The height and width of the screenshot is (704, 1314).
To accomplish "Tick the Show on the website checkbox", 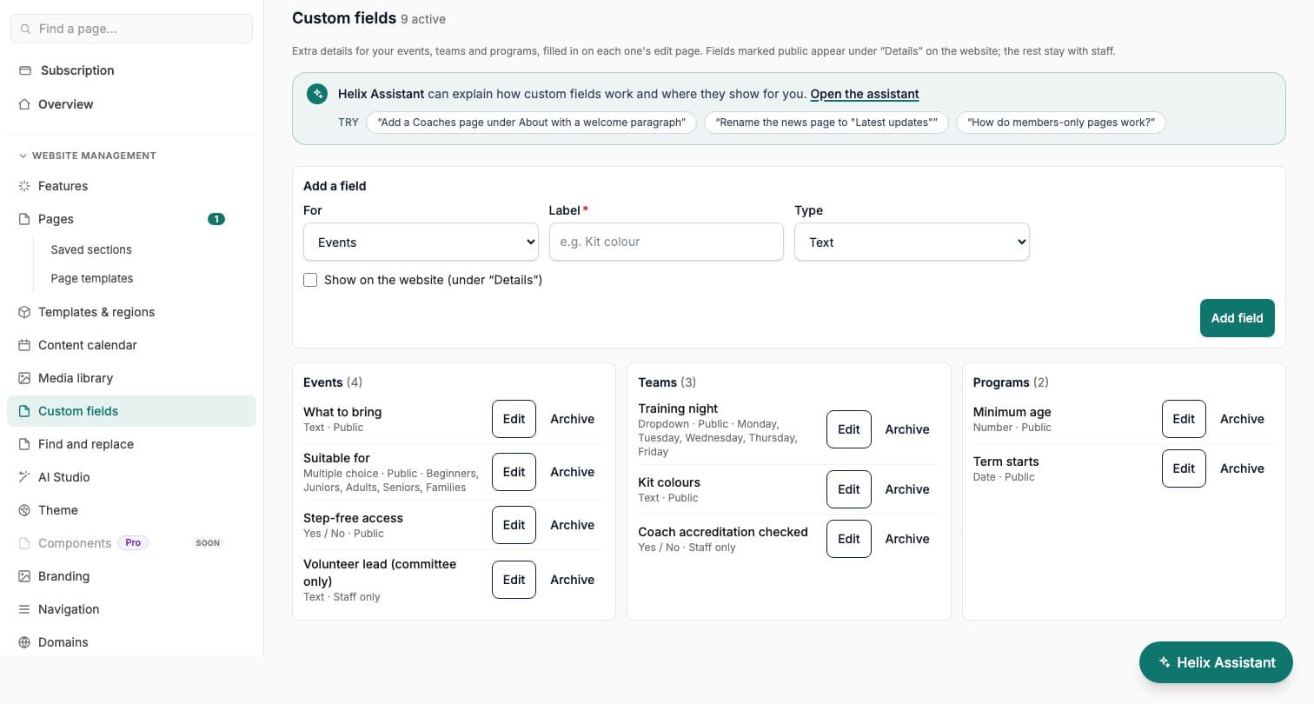I will coord(310,280).
